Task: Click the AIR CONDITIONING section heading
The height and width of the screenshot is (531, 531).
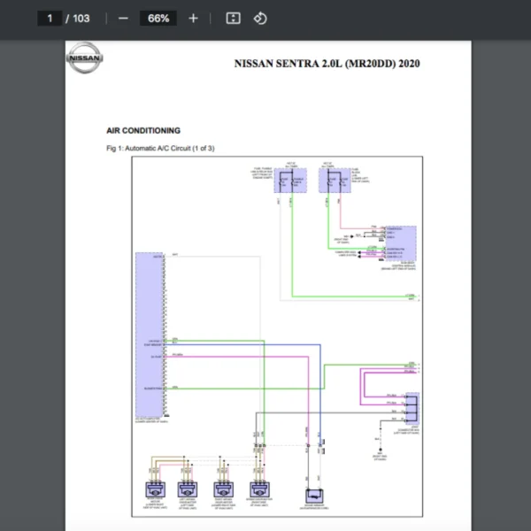Action: point(143,130)
